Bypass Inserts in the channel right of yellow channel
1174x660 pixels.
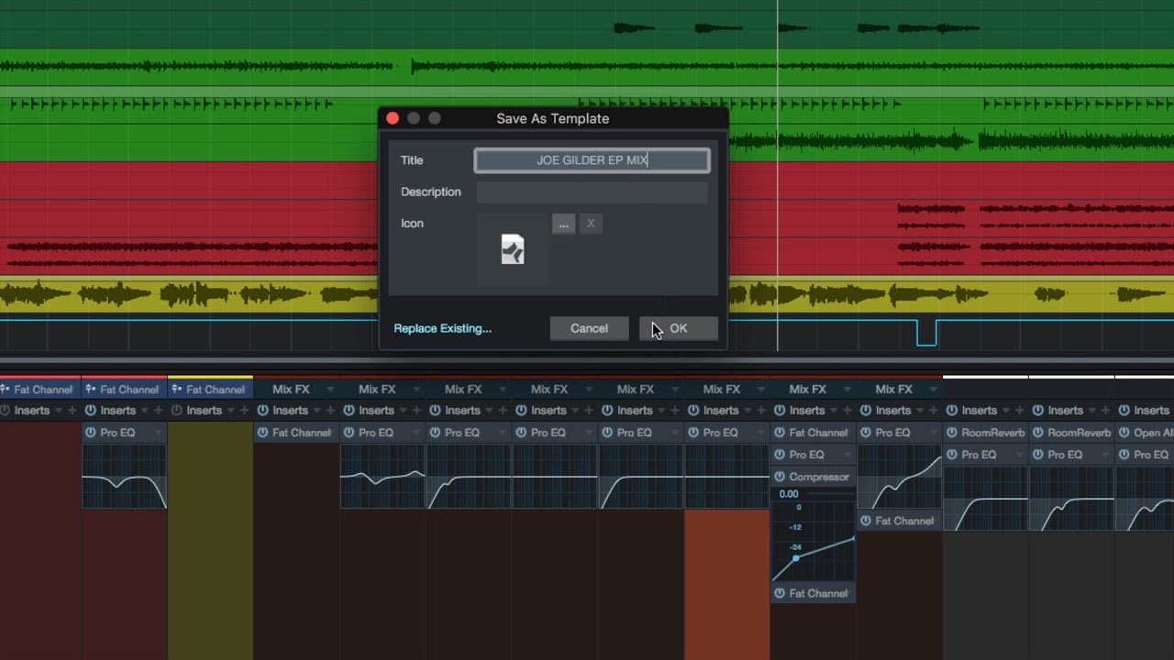click(262, 411)
